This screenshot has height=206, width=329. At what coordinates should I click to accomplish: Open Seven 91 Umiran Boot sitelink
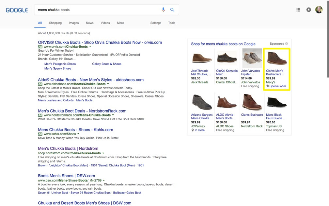tap(53, 193)
